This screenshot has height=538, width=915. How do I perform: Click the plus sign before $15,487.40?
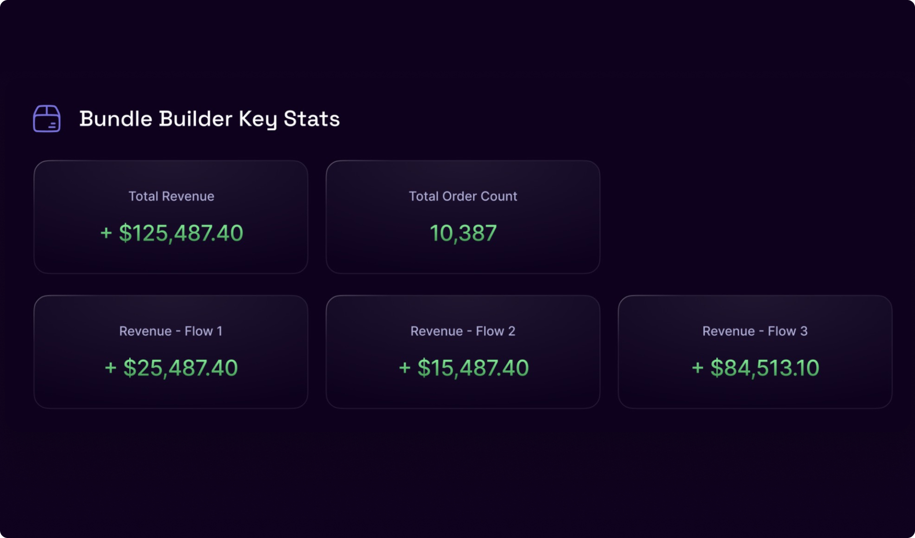pyautogui.click(x=404, y=368)
